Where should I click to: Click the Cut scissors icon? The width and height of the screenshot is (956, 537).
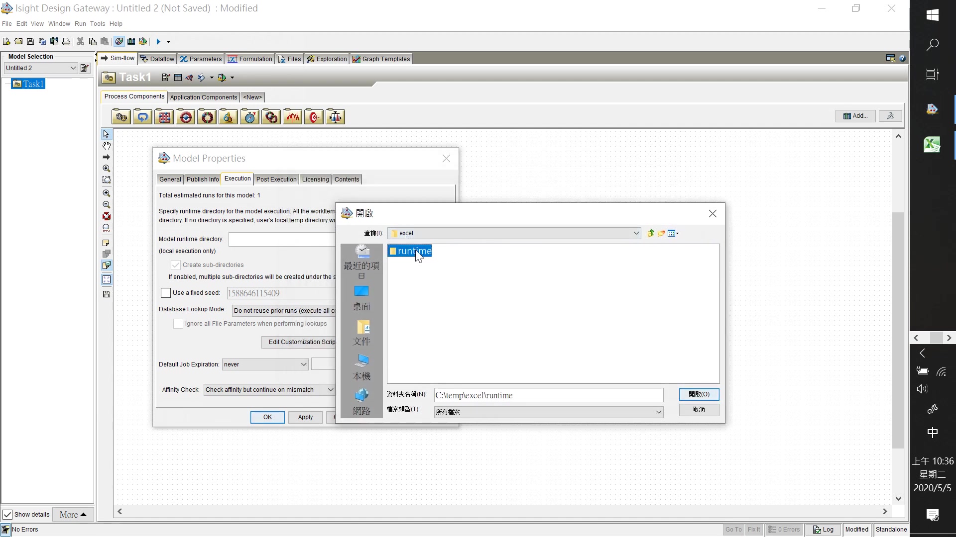(80, 42)
